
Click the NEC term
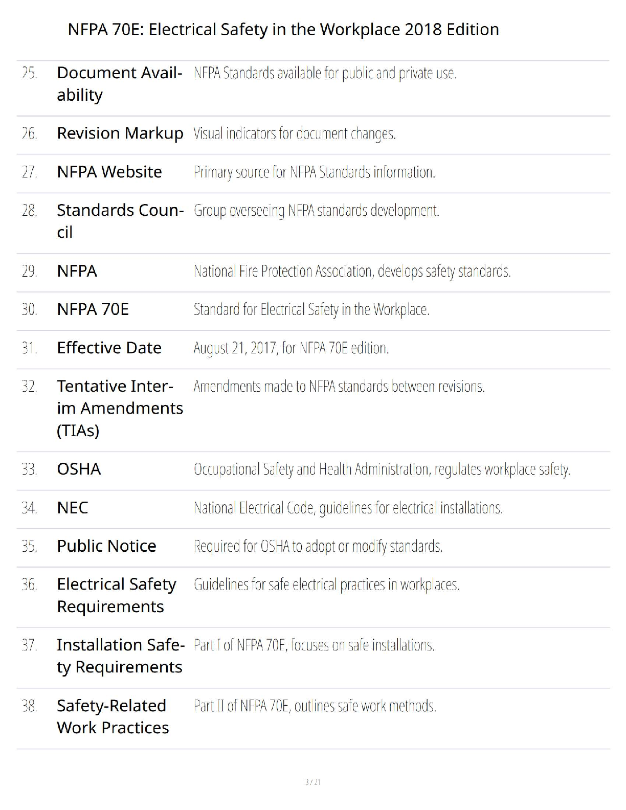(73, 508)
